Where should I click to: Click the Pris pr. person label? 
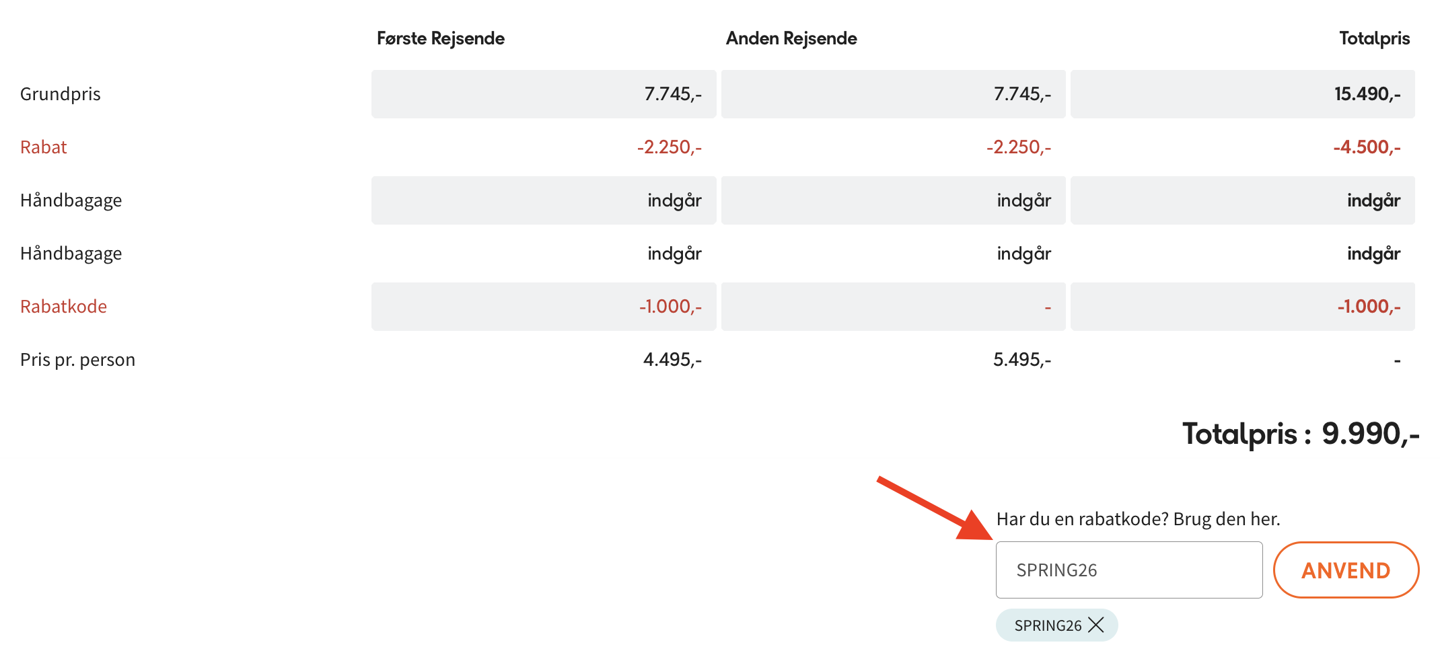pos(78,360)
